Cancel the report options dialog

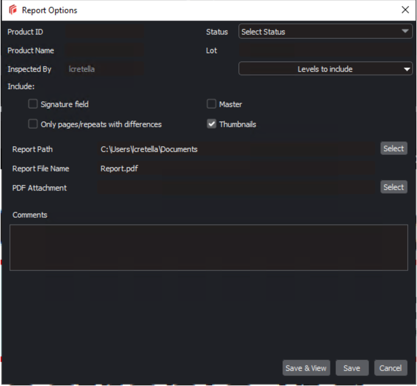(x=390, y=368)
